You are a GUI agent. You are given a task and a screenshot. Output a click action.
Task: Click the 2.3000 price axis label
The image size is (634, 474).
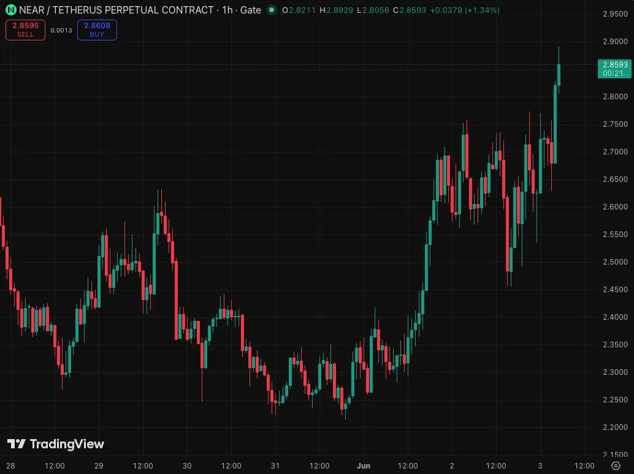[x=615, y=372]
